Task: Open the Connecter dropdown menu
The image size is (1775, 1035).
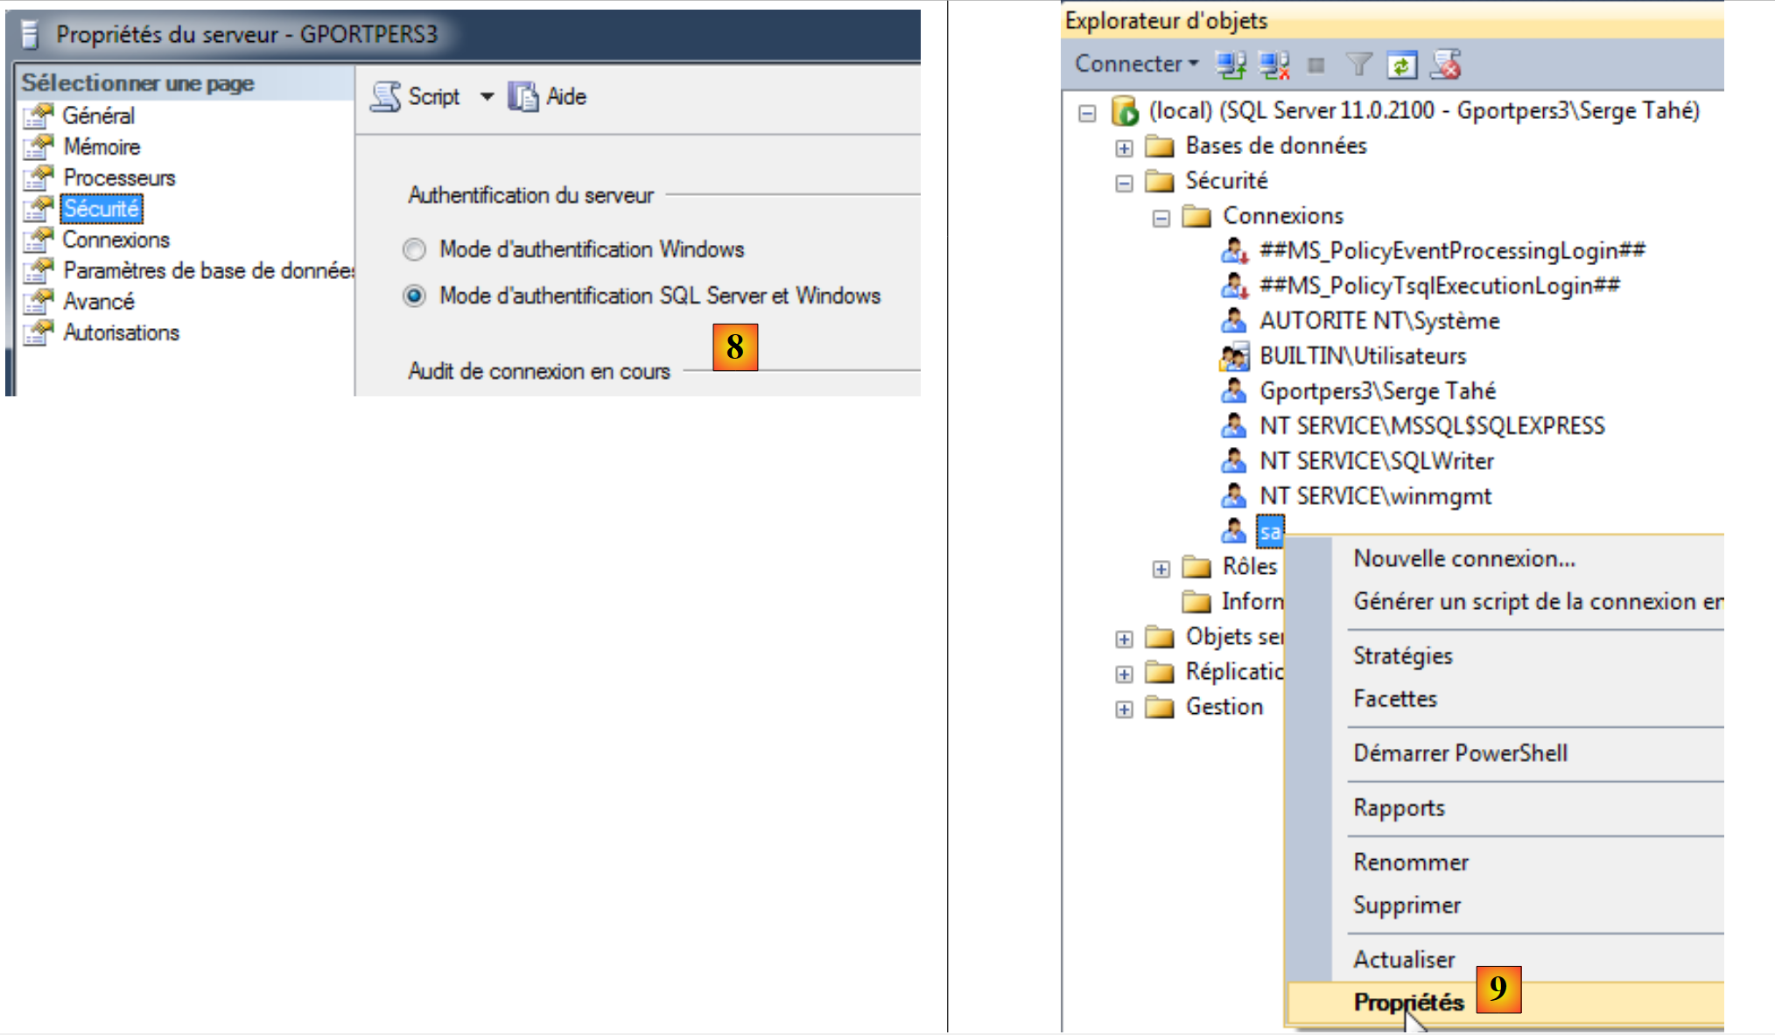Action: (1136, 64)
